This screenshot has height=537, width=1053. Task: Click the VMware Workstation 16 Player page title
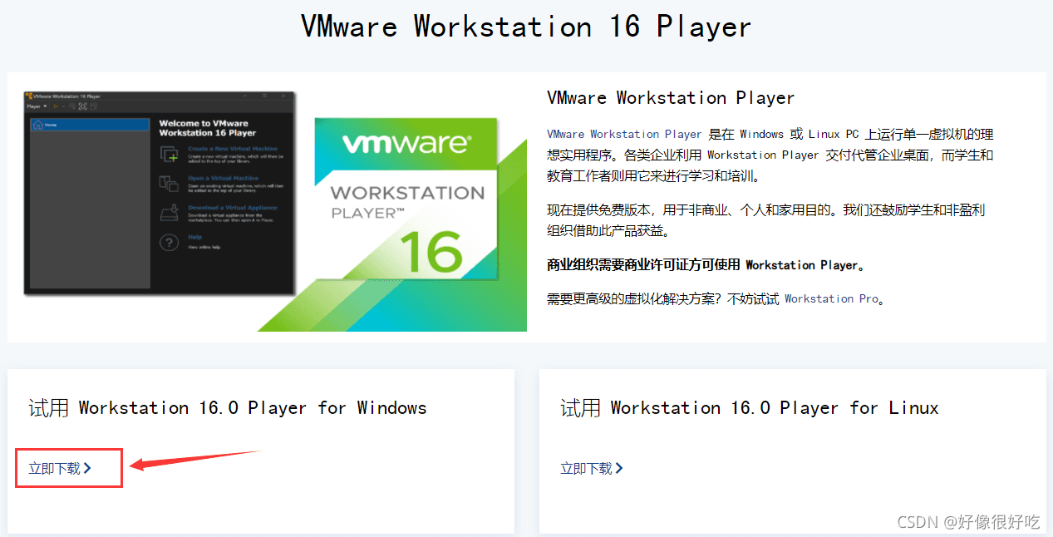[x=526, y=27]
